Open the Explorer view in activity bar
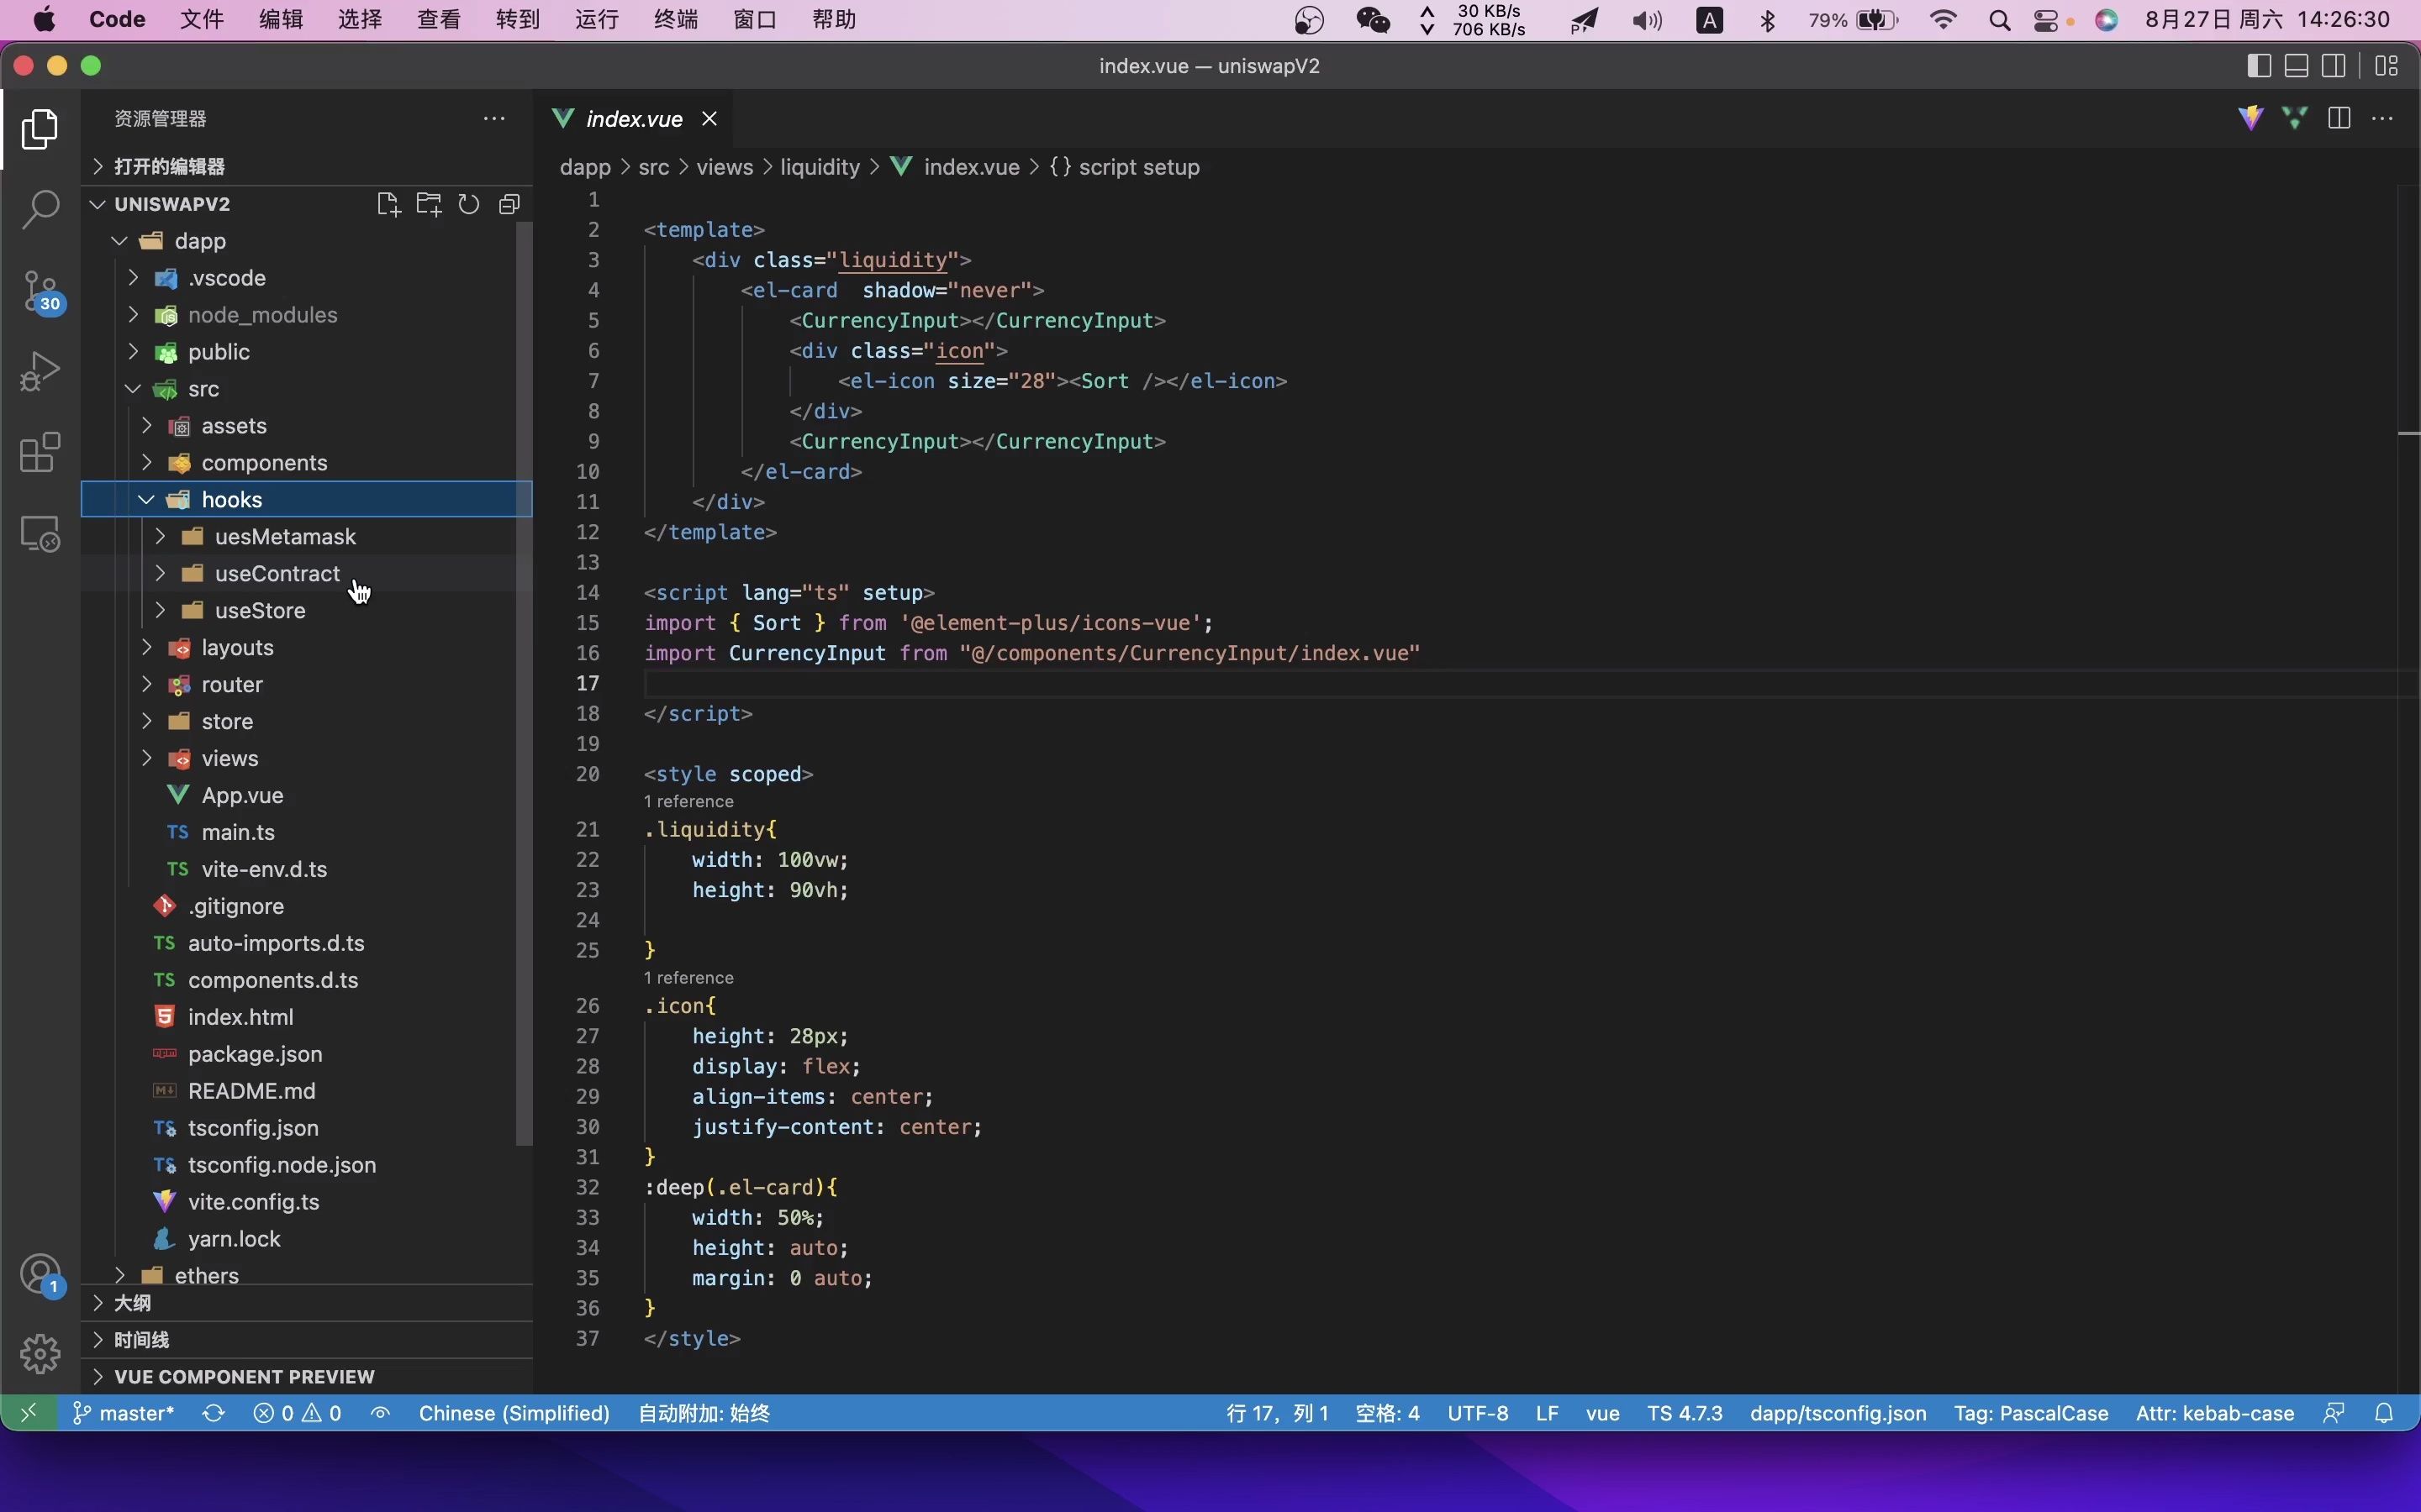The width and height of the screenshot is (2421, 1512). click(40, 129)
